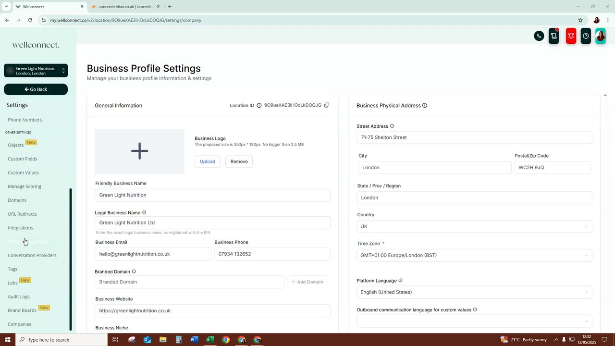The width and height of the screenshot is (615, 346).
Task: Click the Postal/Zip Code field
Action: pyautogui.click(x=553, y=167)
